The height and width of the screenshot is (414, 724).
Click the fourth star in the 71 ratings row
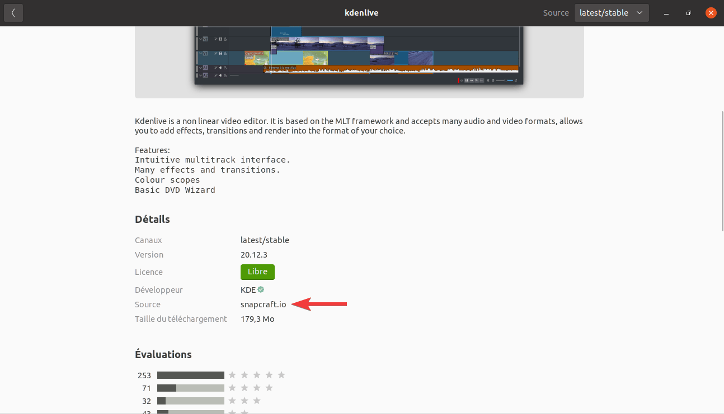[269, 388]
